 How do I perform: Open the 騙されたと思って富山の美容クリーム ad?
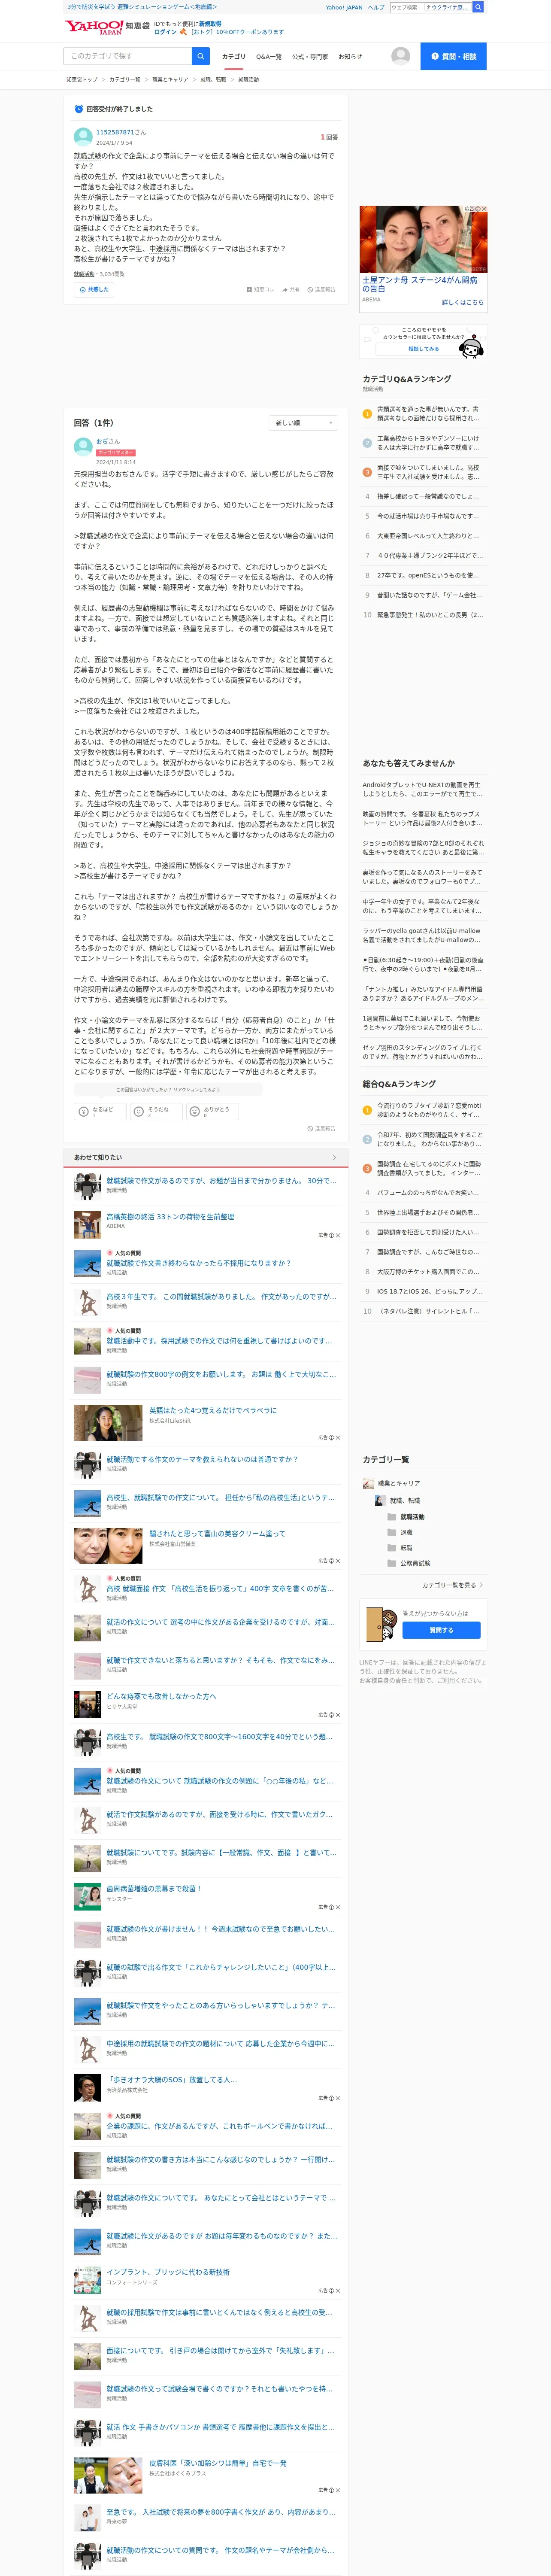click(x=217, y=1533)
